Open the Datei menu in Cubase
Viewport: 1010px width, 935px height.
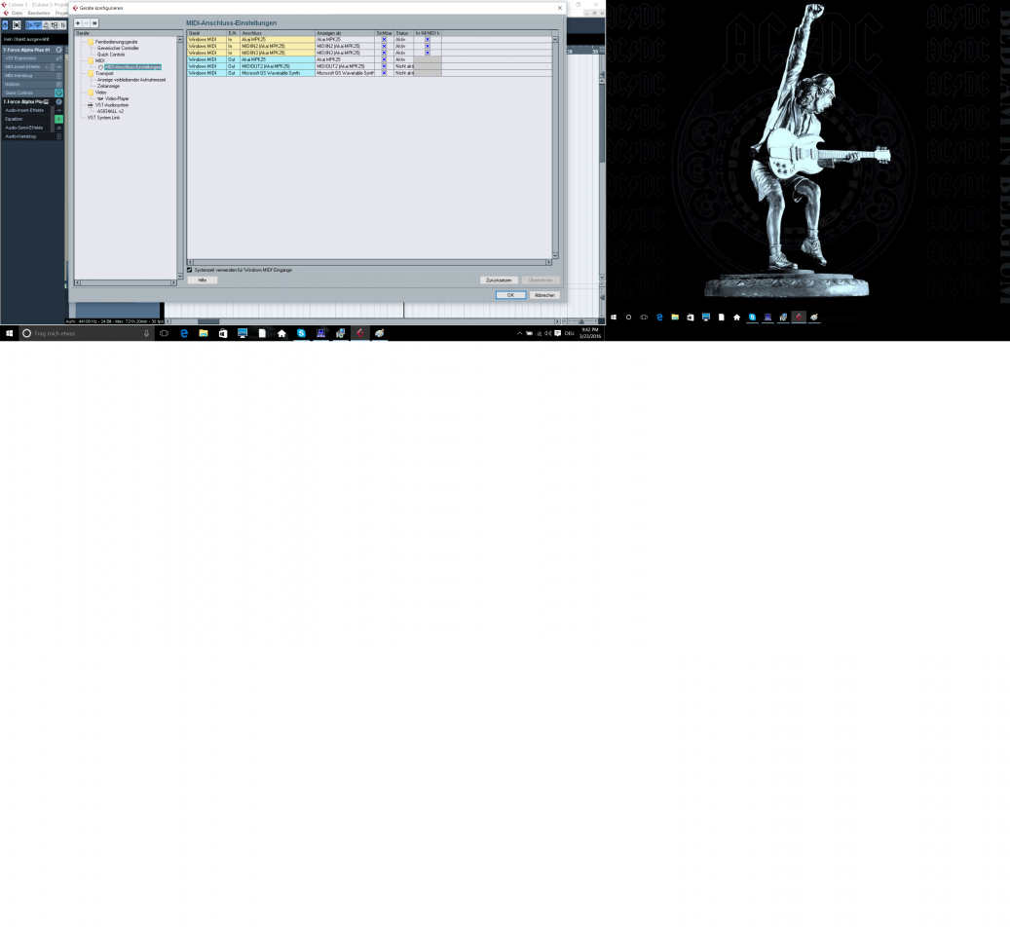[x=17, y=13]
